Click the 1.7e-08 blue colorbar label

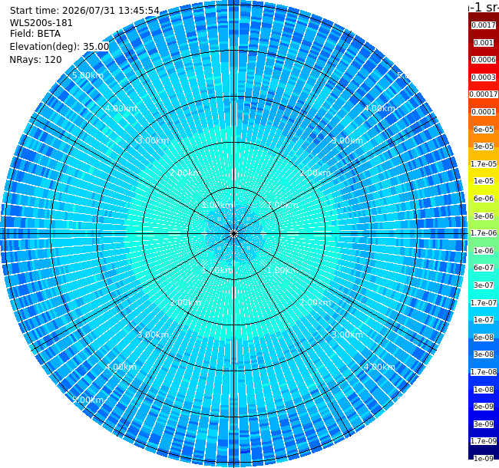(x=484, y=371)
